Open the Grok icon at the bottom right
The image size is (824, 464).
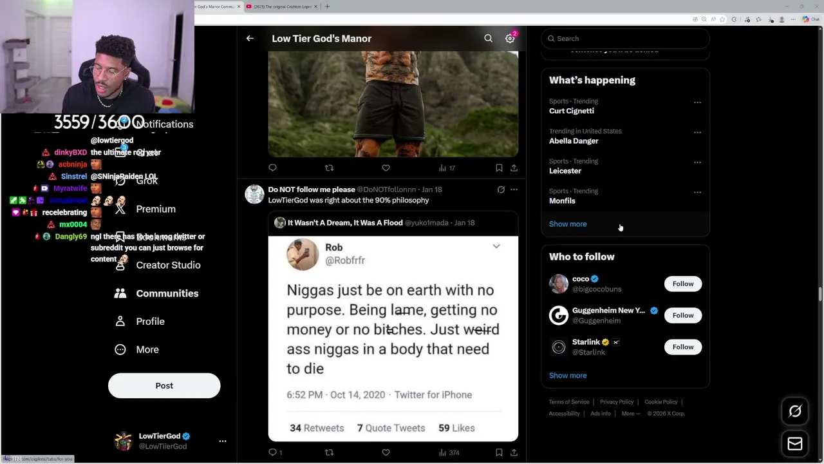pos(795,411)
